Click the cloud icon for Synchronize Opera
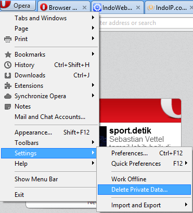 (x=8, y=96)
